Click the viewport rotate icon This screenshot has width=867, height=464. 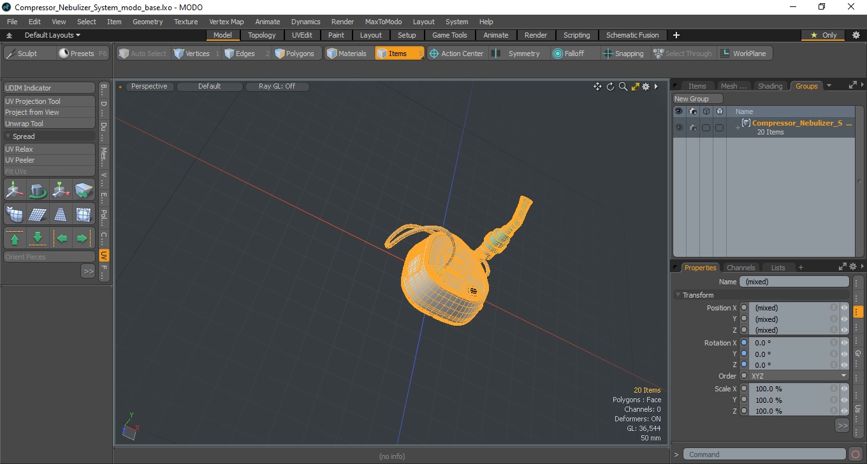point(610,87)
